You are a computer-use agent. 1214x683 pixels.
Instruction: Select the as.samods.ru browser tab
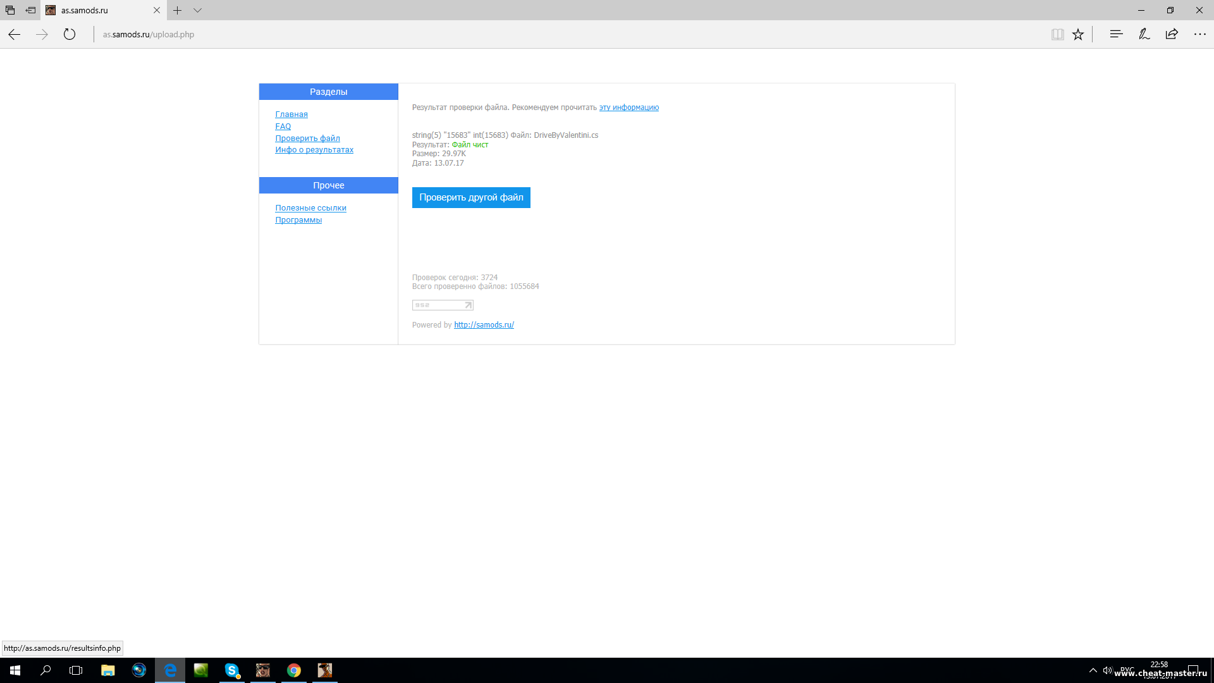[x=95, y=10]
